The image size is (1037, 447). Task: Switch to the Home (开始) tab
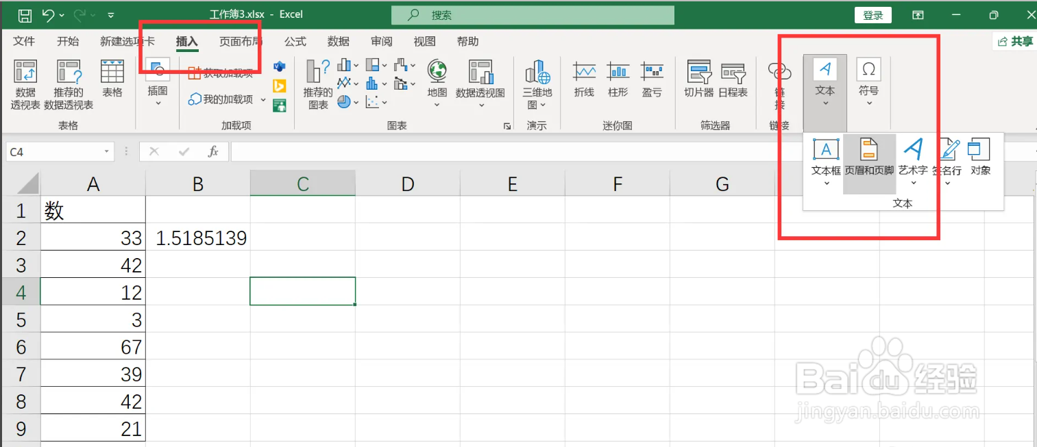tap(68, 42)
